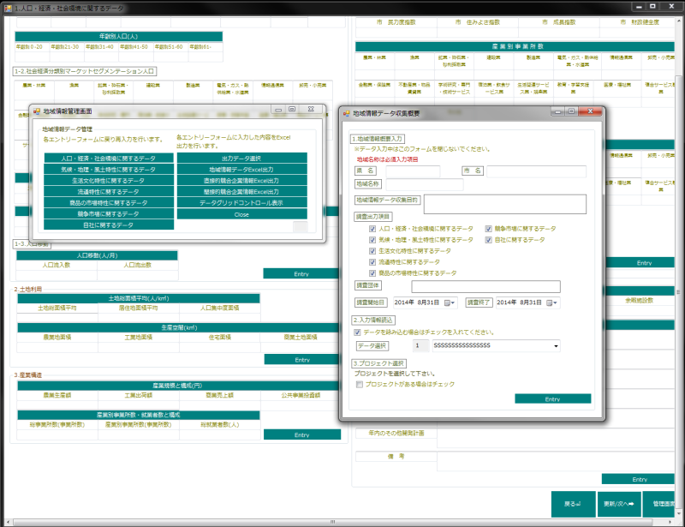685x527 pixels.
Task: Click the 地域情報データExcel出力 button
Action: pyautogui.click(x=242, y=170)
